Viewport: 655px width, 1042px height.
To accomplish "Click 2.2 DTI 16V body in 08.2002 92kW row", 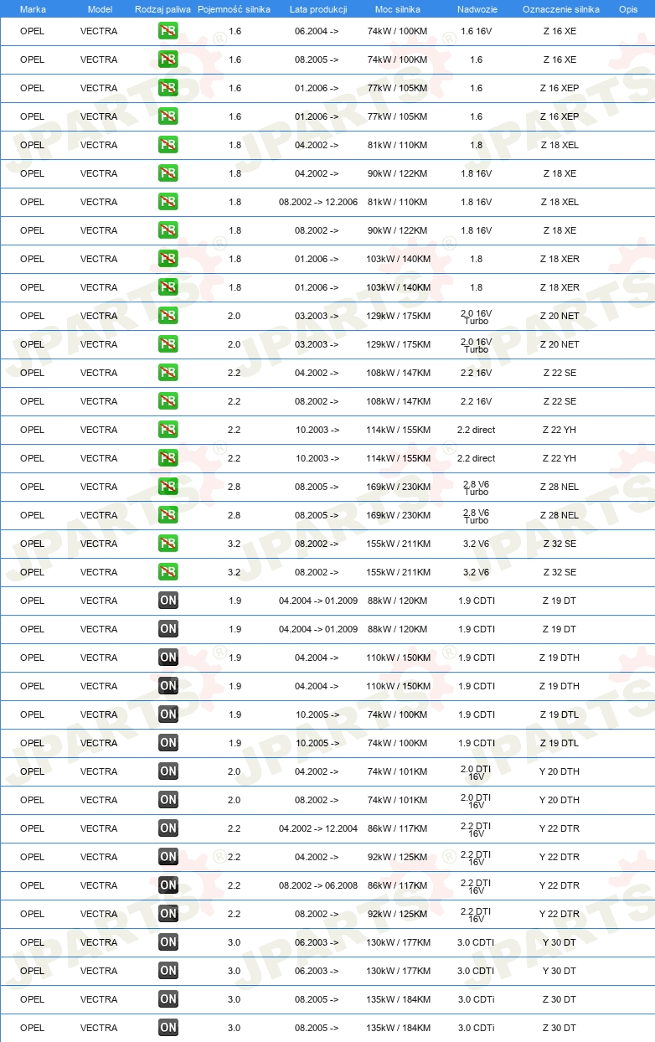I will (x=477, y=914).
